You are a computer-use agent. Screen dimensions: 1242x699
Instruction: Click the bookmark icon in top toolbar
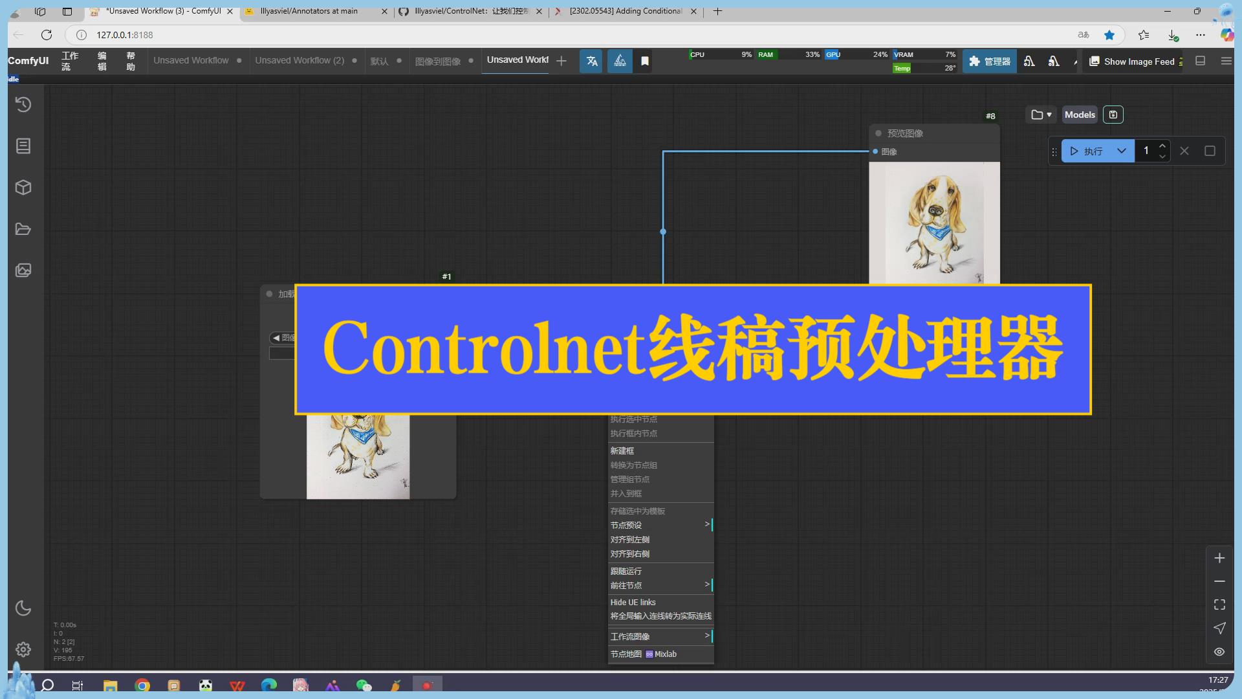click(645, 61)
